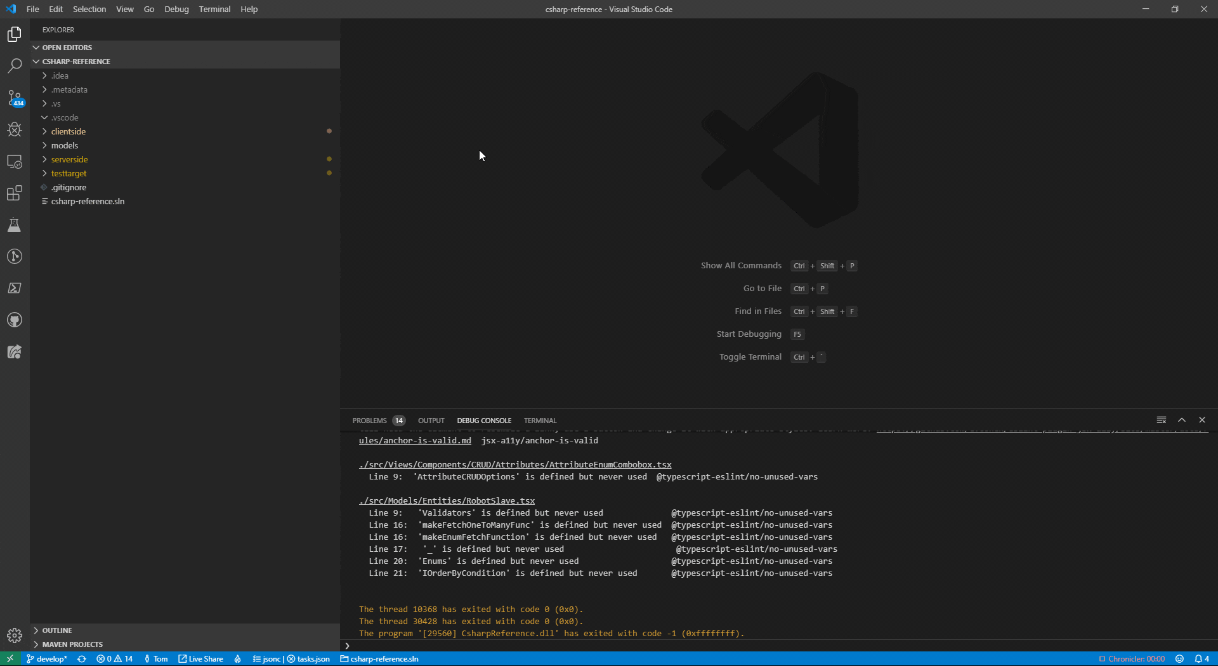Screen dimensions: 1218x666
Task: Click the synchronize changes icon in status bar
Action: point(82,659)
